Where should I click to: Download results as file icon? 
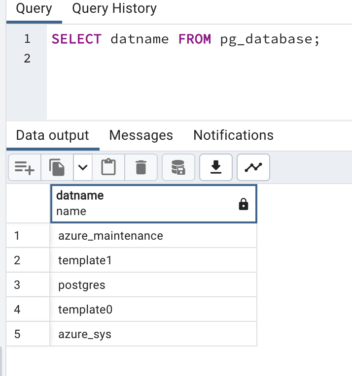(215, 168)
